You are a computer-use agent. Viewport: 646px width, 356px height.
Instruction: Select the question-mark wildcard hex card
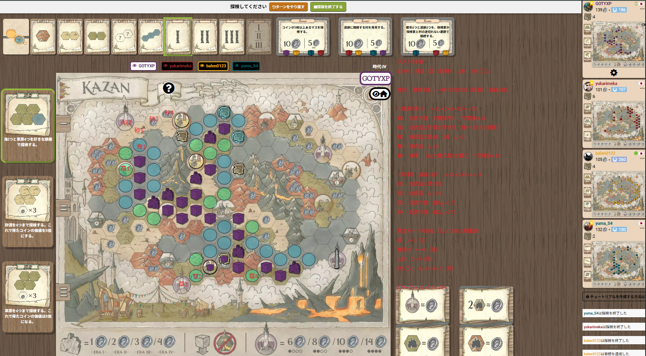coord(124,36)
